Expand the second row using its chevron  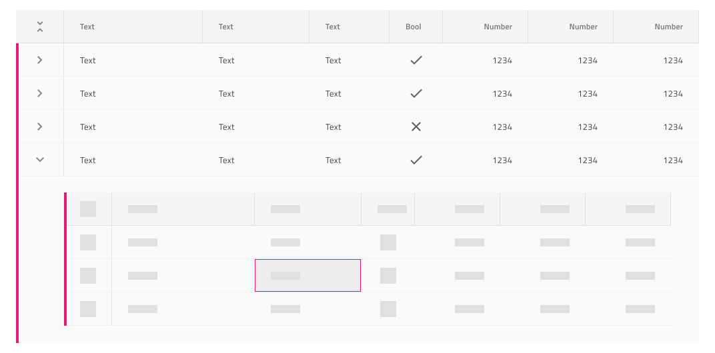pos(39,93)
